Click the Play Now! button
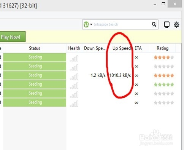The width and height of the screenshot is (184, 150). pos(12,37)
